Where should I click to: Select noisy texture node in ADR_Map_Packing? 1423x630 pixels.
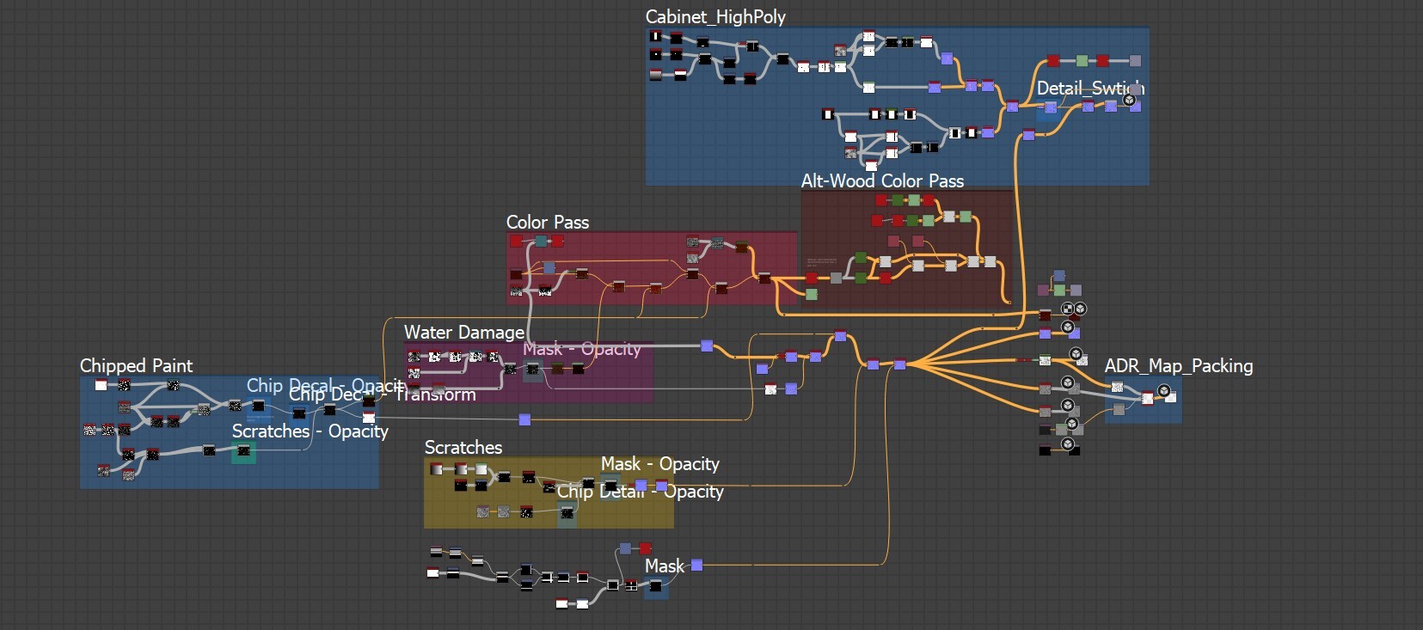[1117, 387]
